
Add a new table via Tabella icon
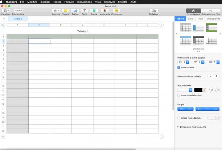(66, 11)
